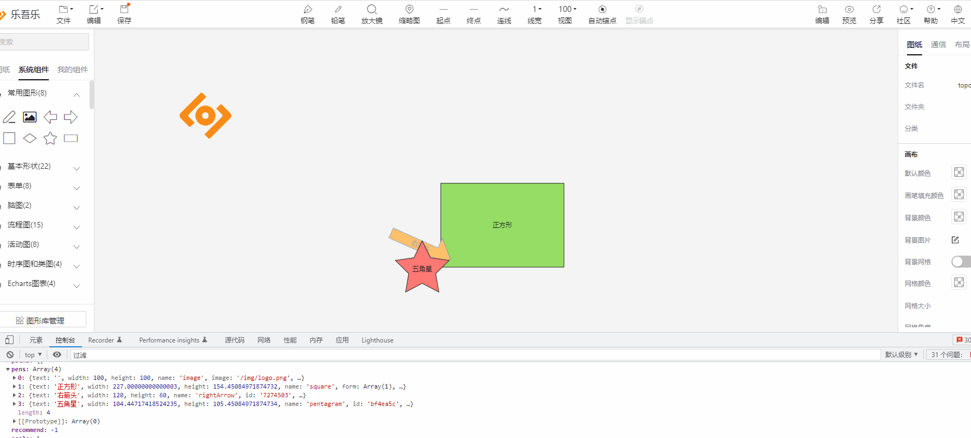Click the component search field

tap(44, 42)
